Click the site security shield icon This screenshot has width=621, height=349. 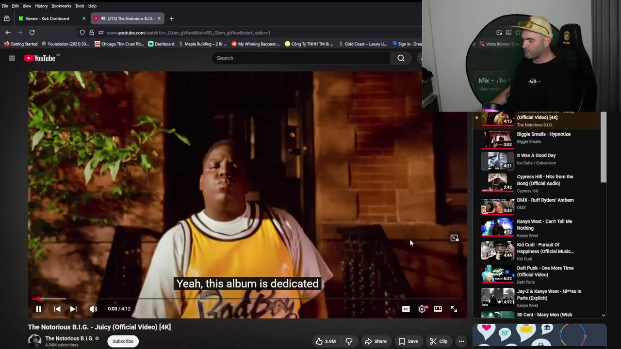(82, 32)
